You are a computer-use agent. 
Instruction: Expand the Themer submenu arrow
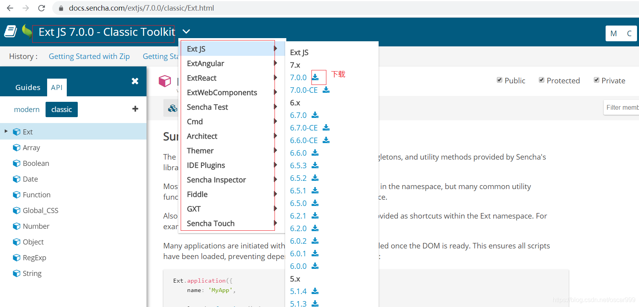(276, 150)
